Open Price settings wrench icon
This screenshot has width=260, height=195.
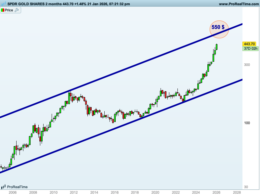tap(17, 10)
